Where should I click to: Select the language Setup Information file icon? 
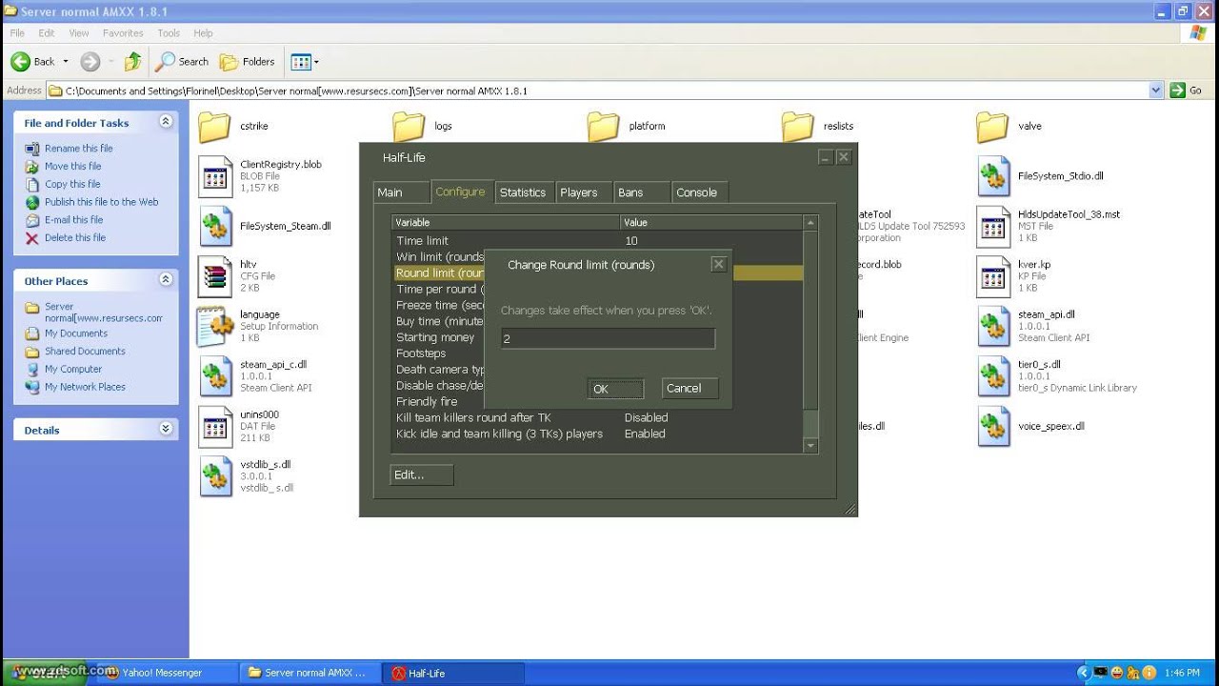[215, 326]
